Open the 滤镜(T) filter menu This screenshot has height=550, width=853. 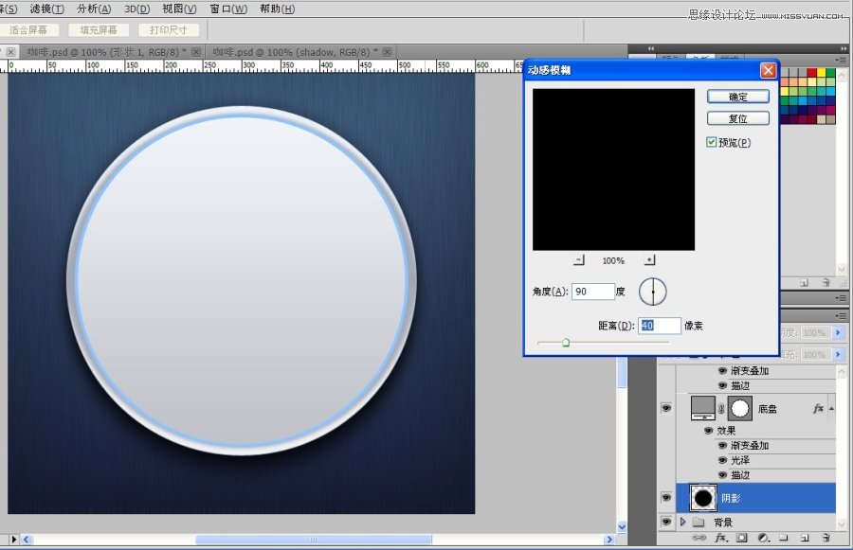46,9
